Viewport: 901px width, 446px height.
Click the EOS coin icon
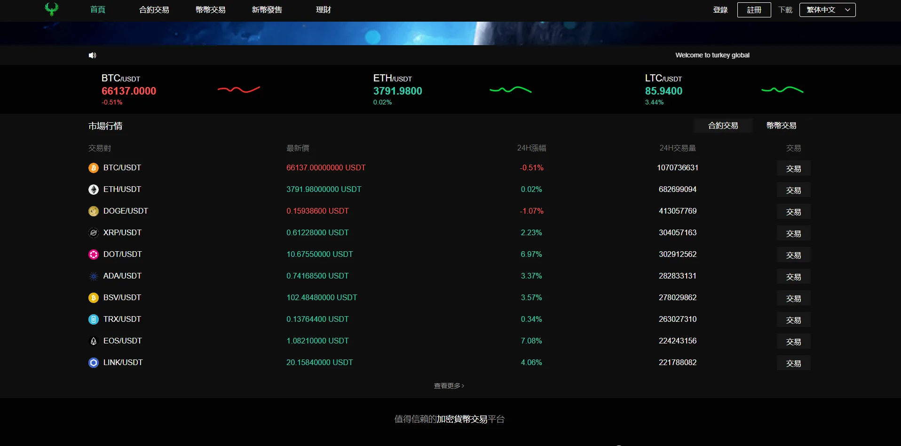pyautogui.click(x=93, y=341)
